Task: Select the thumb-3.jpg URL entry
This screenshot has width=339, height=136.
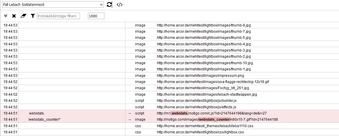Action: click(204, 50)
